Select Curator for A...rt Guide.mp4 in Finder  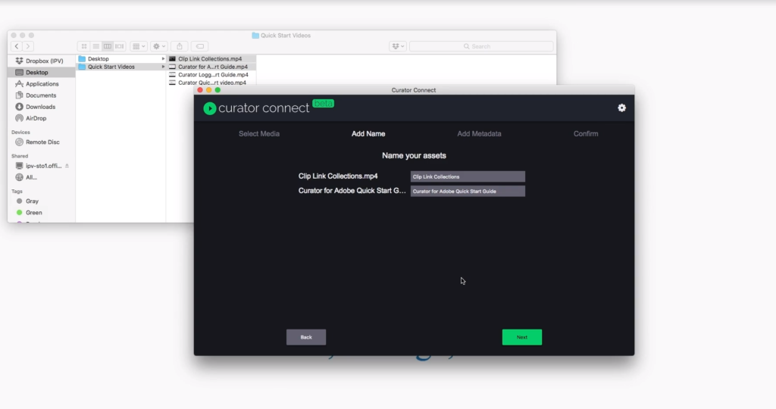pyautogui.click(x=211, y=67)
